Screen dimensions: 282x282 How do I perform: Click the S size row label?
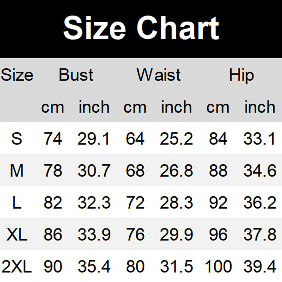[x=17, y=139]
